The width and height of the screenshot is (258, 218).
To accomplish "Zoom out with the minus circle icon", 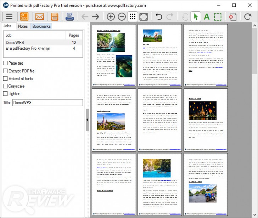I will click(122, 17).
